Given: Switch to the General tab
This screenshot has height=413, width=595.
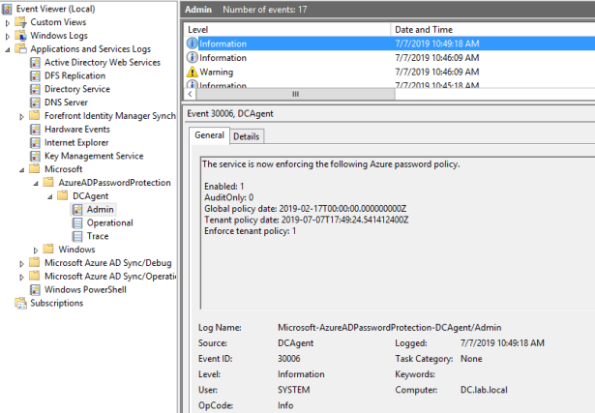Looking at the screenshot, I should pyautogui.click(x=210, y=135).
